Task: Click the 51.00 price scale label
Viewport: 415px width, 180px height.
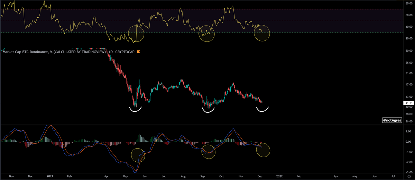Action: coord(408,74)
